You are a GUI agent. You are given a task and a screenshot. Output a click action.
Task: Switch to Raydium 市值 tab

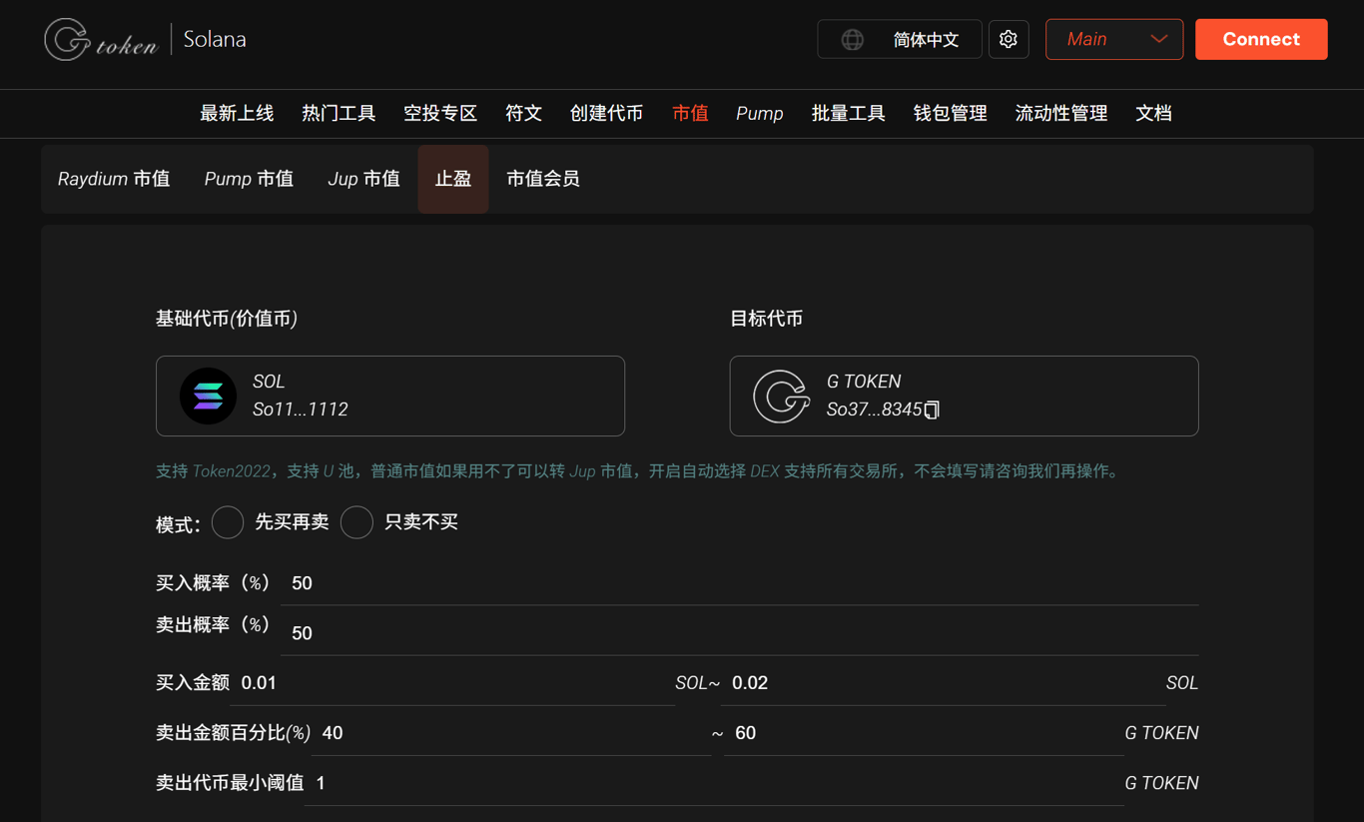(114, 179)
